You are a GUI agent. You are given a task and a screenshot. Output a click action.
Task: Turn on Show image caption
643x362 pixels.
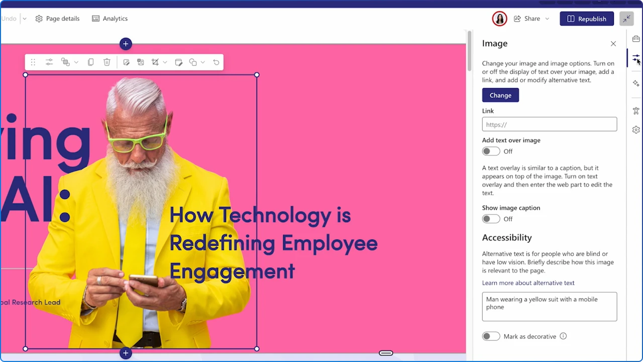(x=491, y=218)
